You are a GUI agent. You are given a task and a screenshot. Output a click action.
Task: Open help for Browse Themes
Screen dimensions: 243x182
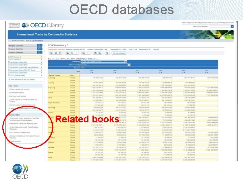tap(38, 52)
